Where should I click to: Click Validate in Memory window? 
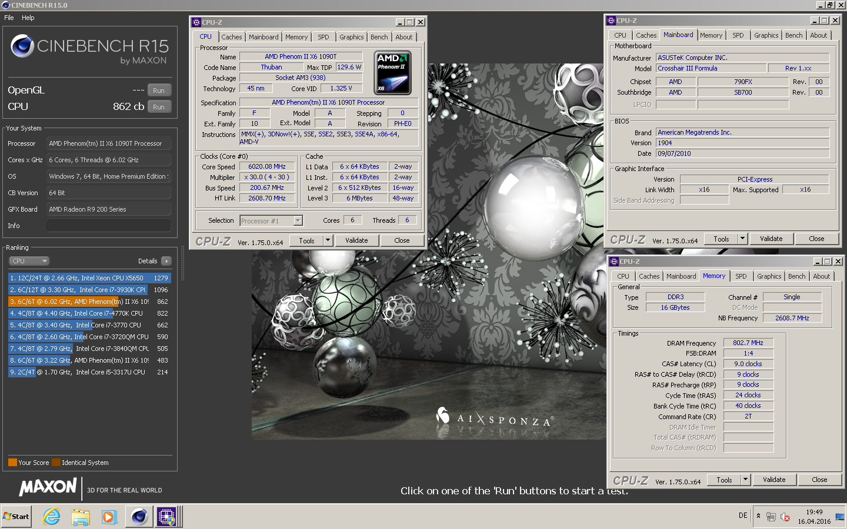click(774, 480)
